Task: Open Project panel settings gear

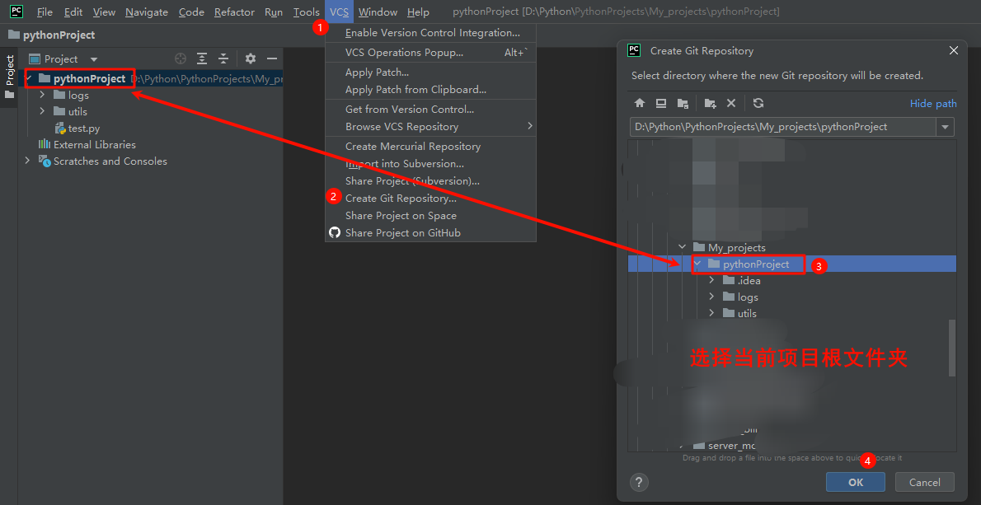Action: (251, 58)
